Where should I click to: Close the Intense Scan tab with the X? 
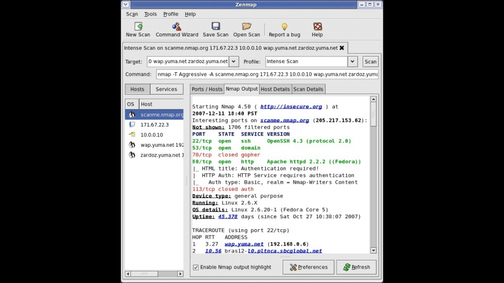tap(342, 48)
